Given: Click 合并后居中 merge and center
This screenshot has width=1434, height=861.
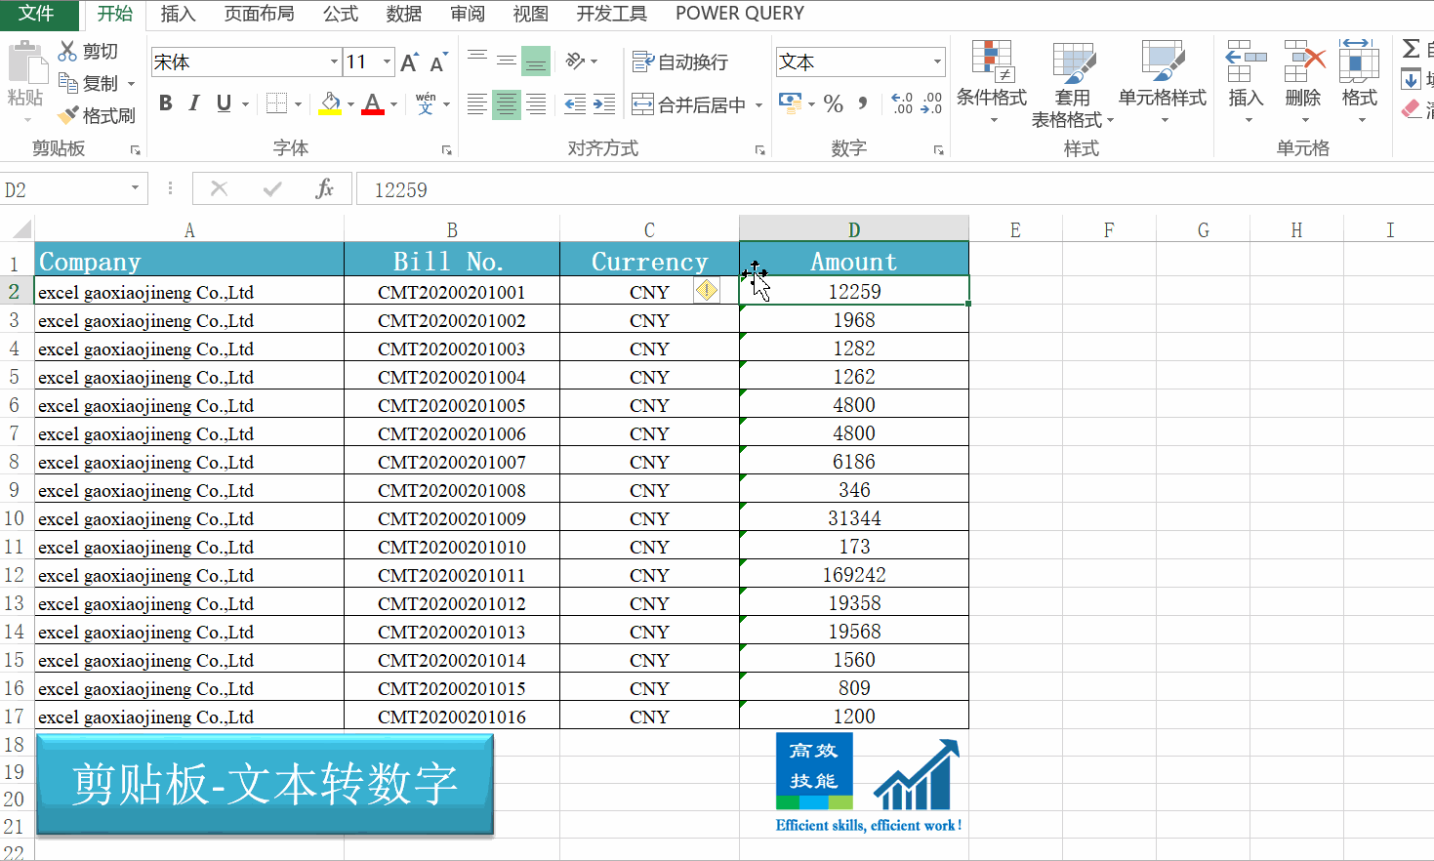Looking at the screenshot, I should pyautogui.click(x=689, y=104).
